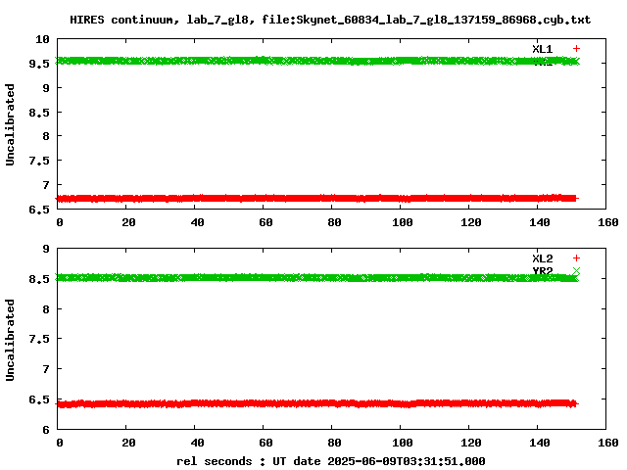Click the Uncalibrated label of the lower plot
This screenshot has width=627, height=470.
tap(10, 340)
